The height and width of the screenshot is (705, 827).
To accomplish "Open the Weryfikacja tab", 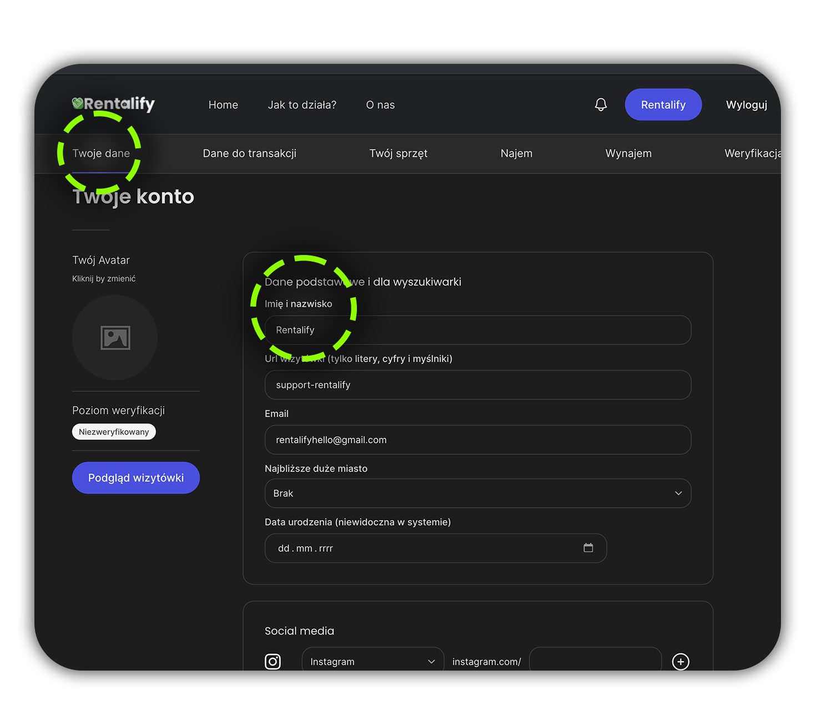I will coord(752,153).
